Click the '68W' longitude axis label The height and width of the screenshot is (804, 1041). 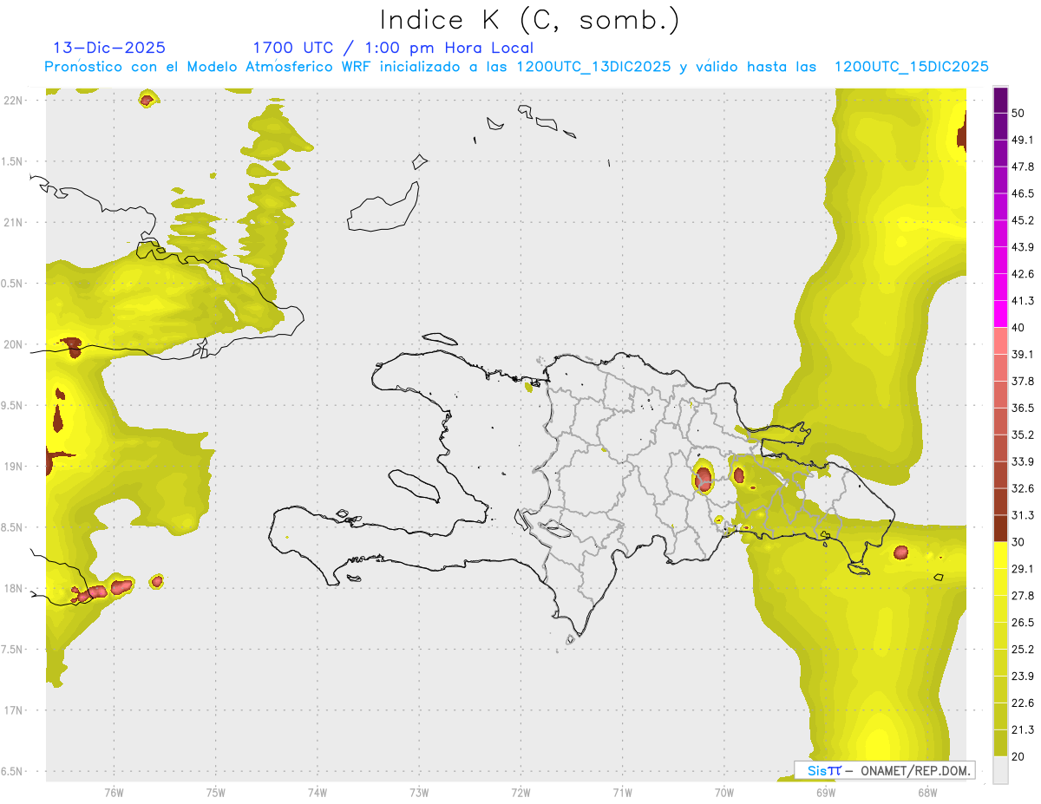tap(927, 793)
